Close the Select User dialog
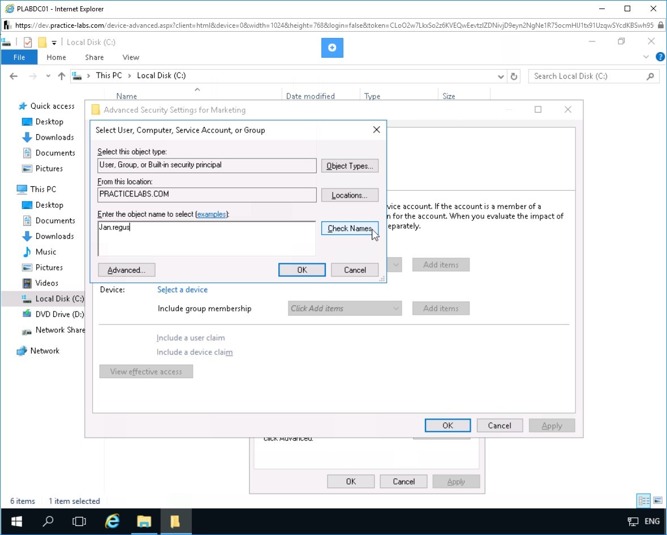 376,130
